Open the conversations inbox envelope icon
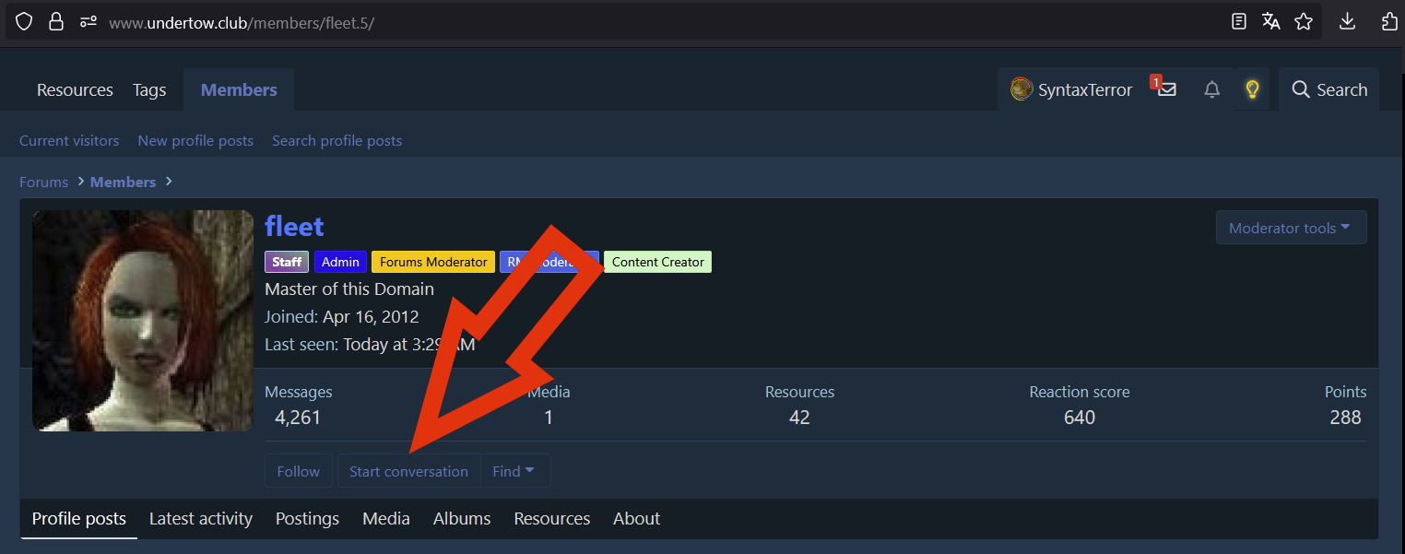This screenshot has width=1405, height=554. 1166,89
